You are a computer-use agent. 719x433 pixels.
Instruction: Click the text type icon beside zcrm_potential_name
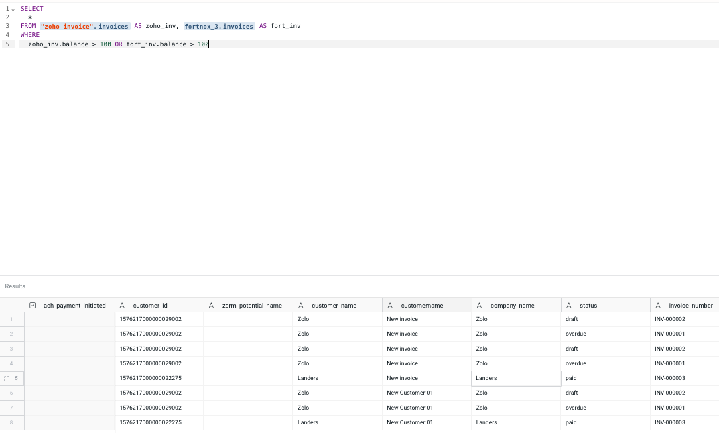211,306
